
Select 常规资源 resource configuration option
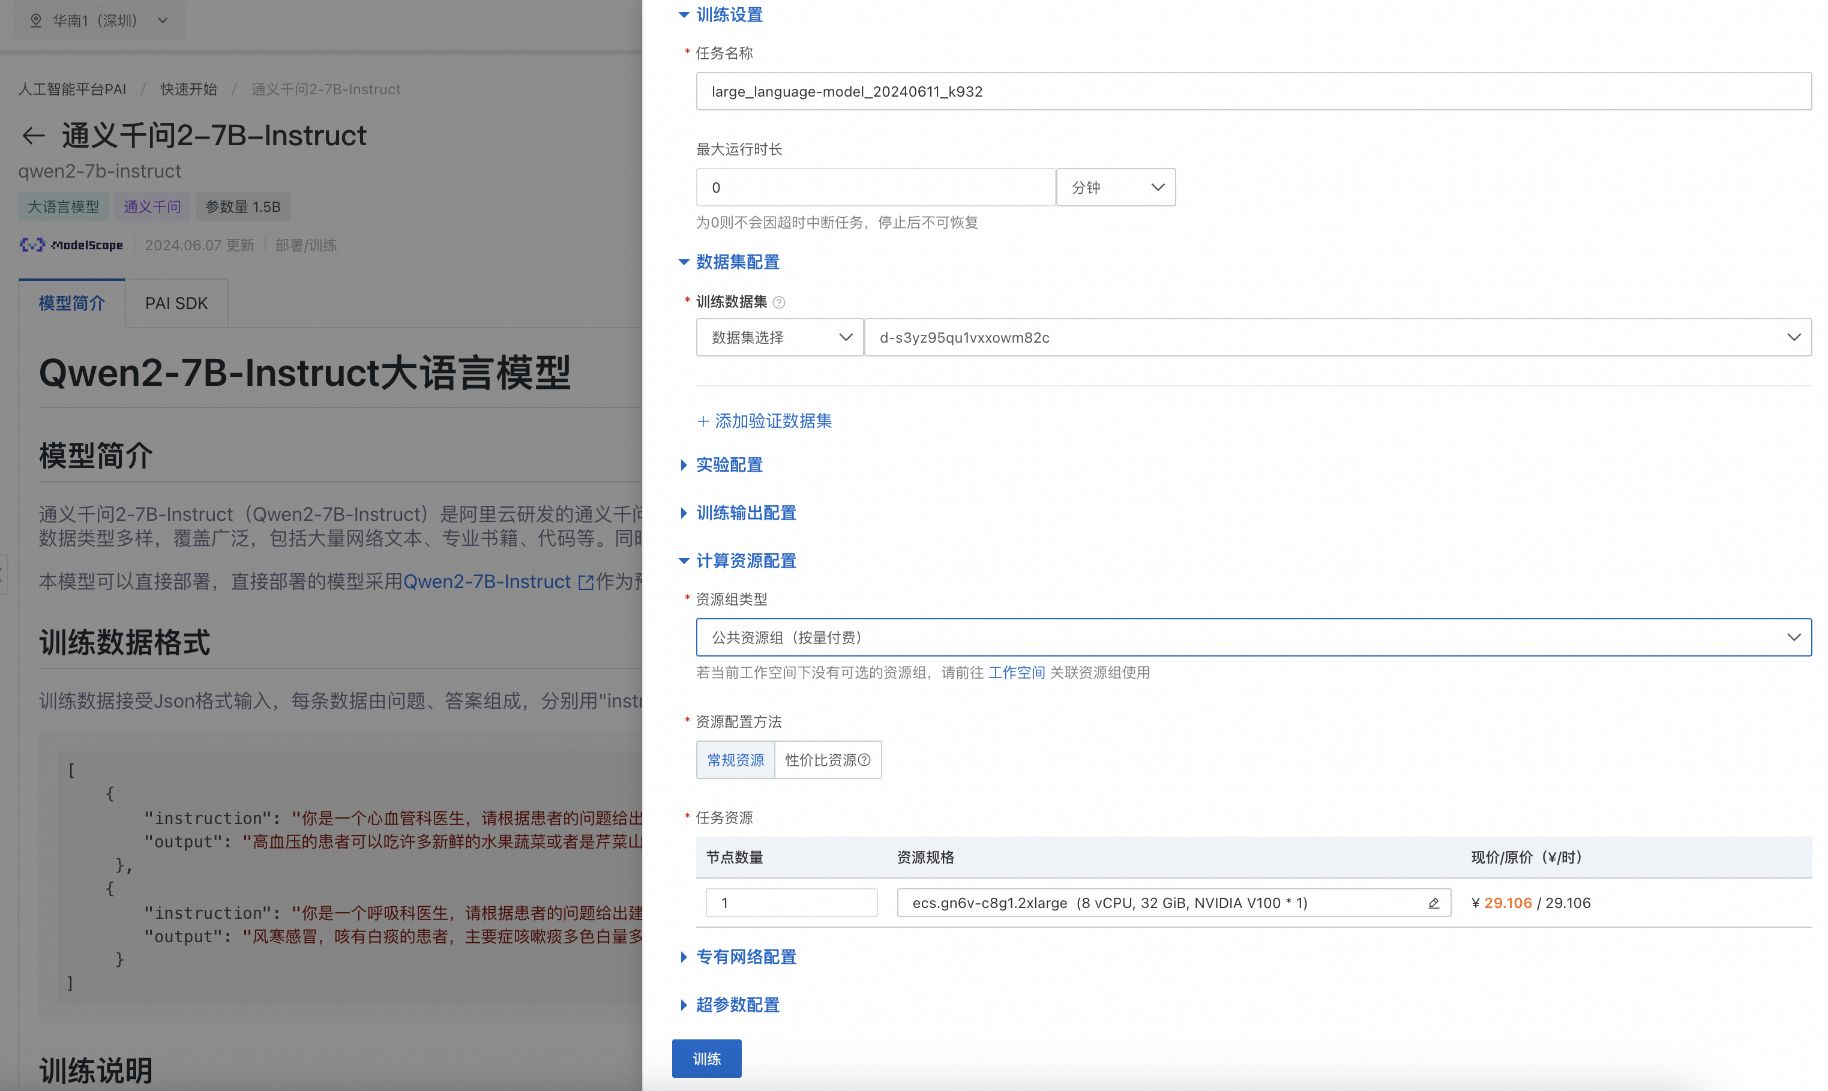coord(735,760)
